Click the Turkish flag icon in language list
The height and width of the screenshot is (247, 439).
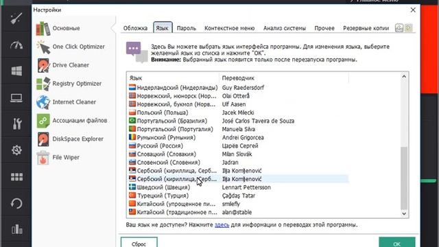(132, 196)
